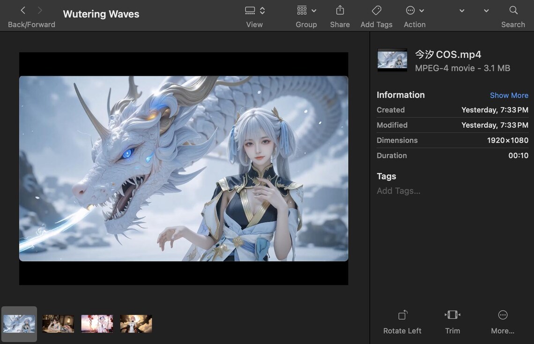Select the second video thumbnail at the bottom
The height and width of the screenshot is (344, 534).
pos(58,323)
